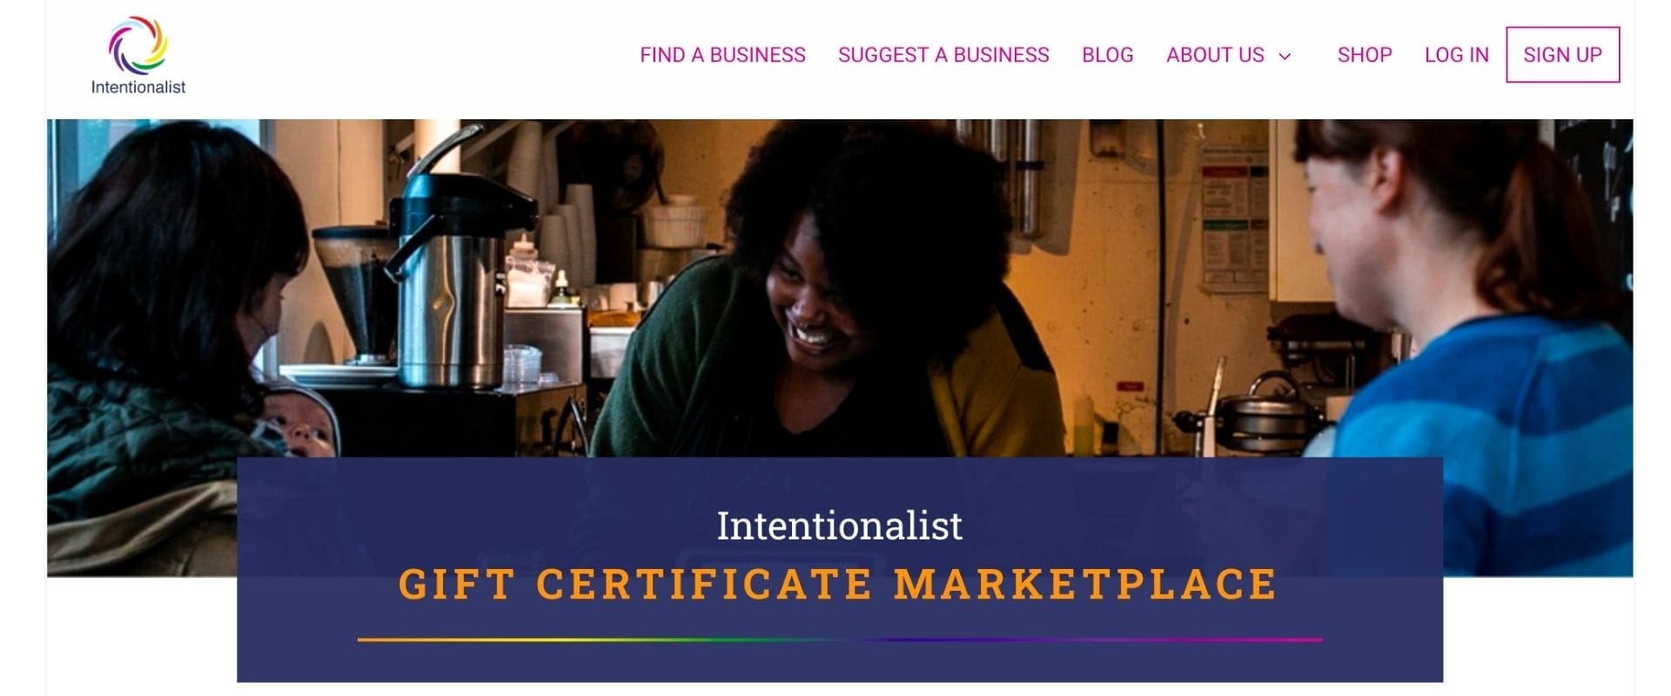Screen dimensions: 1671x696
Task: Click the Gift Certificate Marketplace heading
Action: point(838,584)
